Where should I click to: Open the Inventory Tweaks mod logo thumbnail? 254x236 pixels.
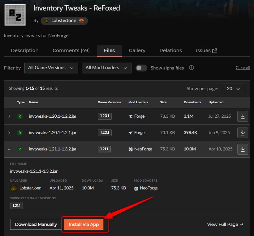[x=15, y=15]
